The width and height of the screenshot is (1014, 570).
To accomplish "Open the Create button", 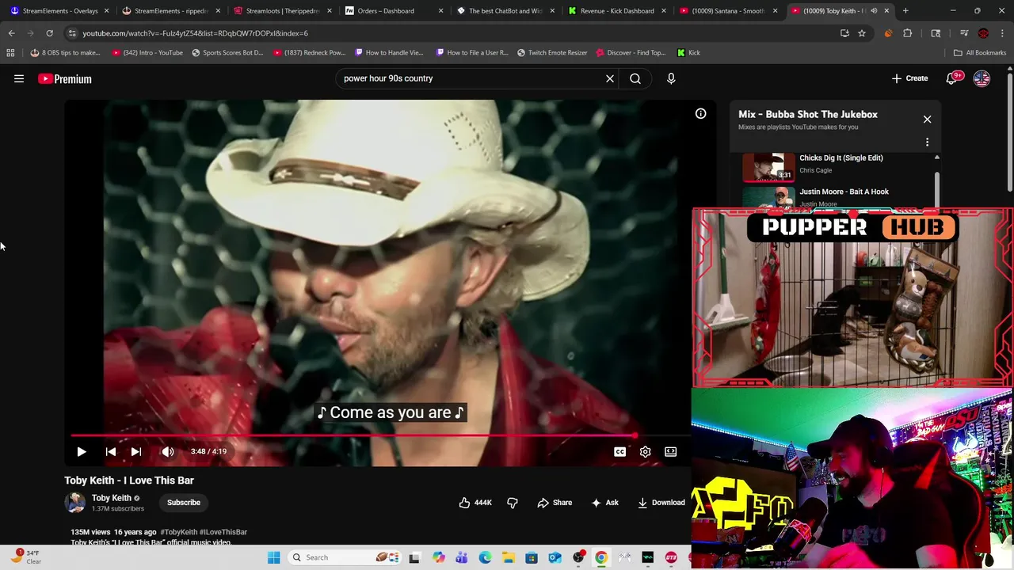I will (909, 78).
